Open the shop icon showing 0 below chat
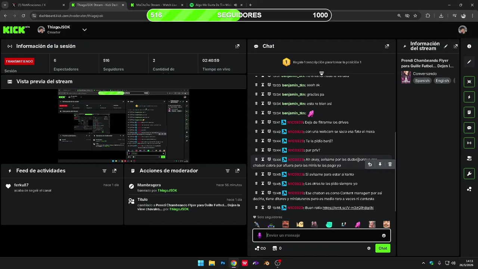The image size is (478, 269). click(x=277, y=248)
